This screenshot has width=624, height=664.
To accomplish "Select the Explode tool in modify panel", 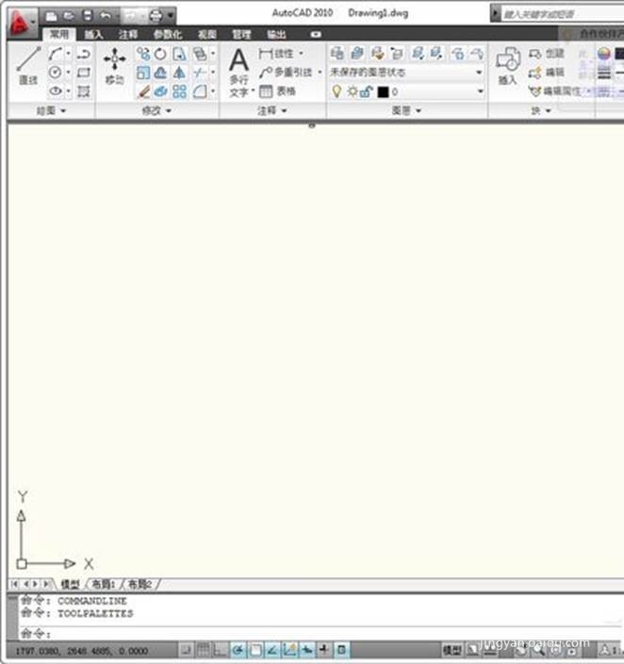I will tap(160, 90).
